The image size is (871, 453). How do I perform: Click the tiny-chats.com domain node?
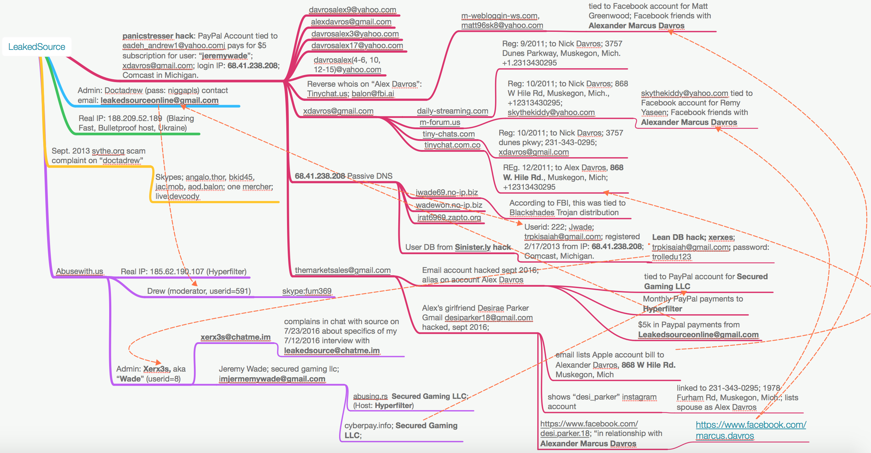(448, 134)
